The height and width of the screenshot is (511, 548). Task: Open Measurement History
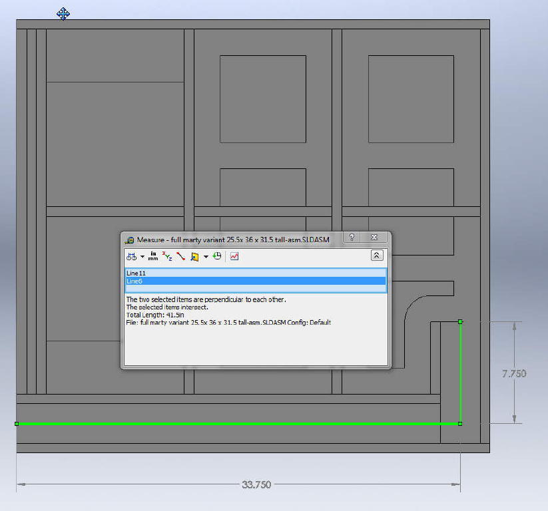[x=217, y=256]
